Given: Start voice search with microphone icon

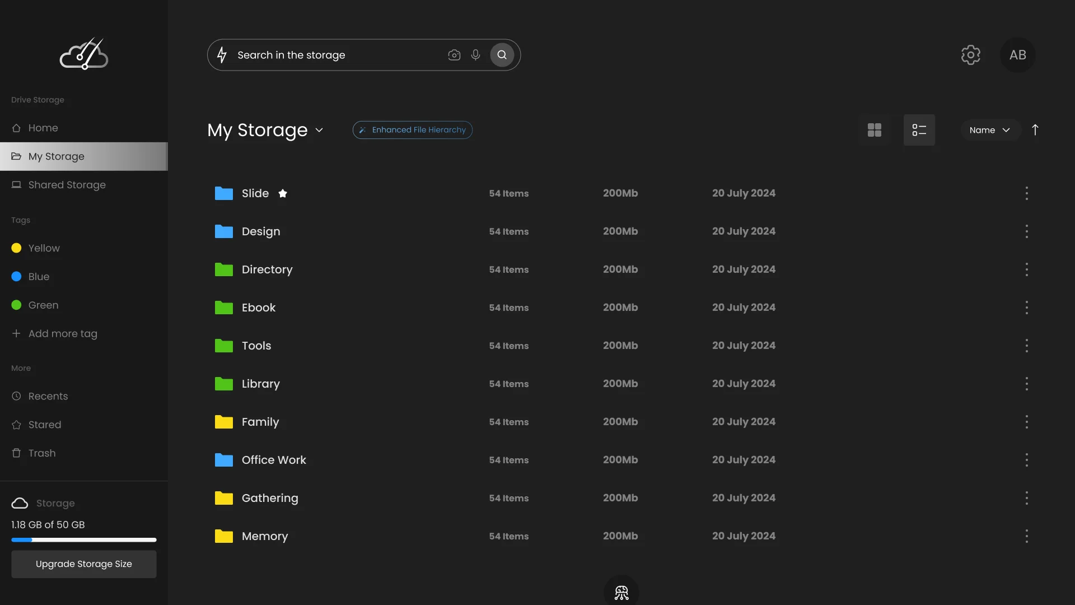Looking at the screenshot, I should pos(475,55).
